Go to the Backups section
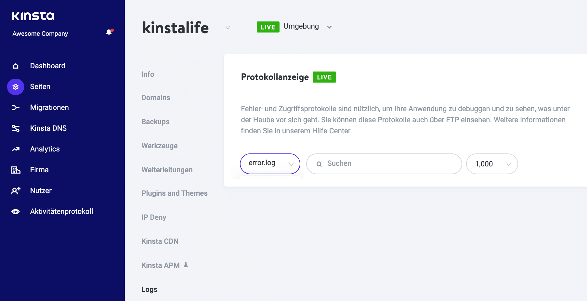The width and height of the screenshot is (587, 301). (x=155, y=122)
